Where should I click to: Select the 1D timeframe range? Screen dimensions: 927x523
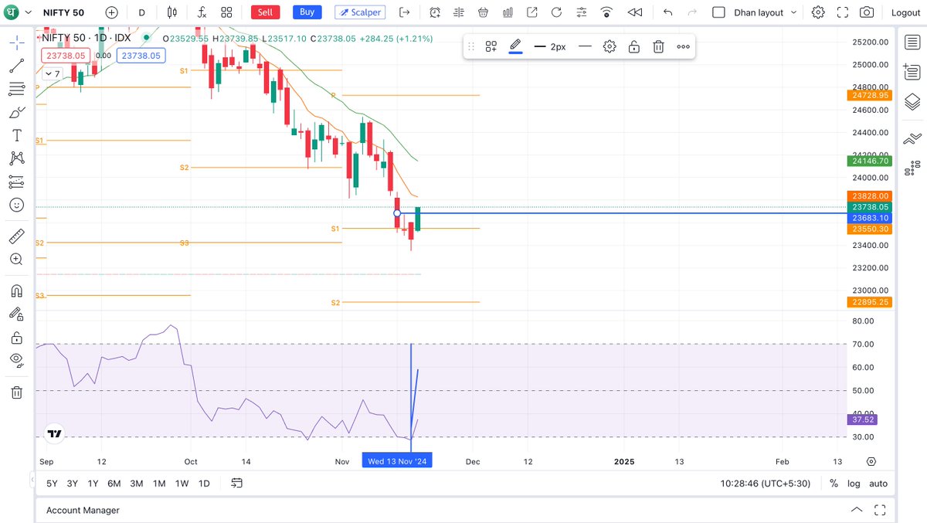click(x=204, y=484)
